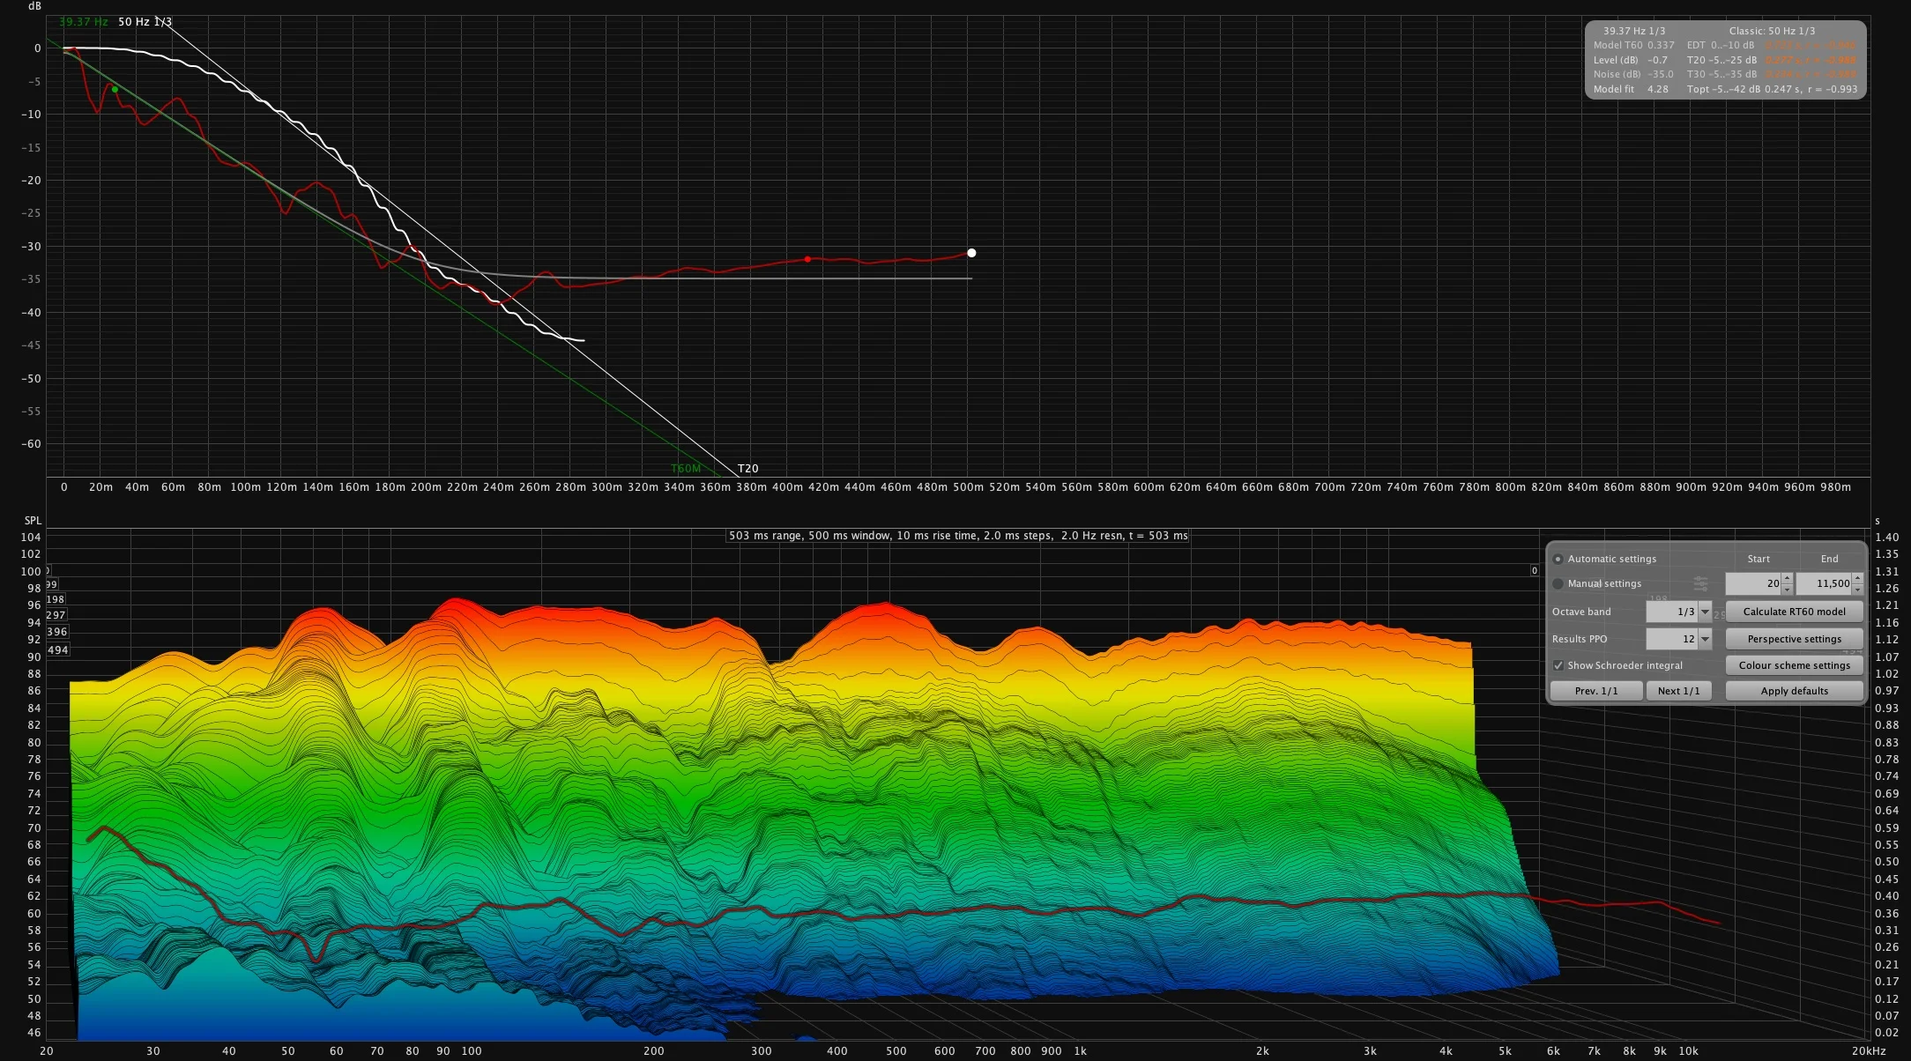Increase the End frequency with up arrow

point(1857,578)
